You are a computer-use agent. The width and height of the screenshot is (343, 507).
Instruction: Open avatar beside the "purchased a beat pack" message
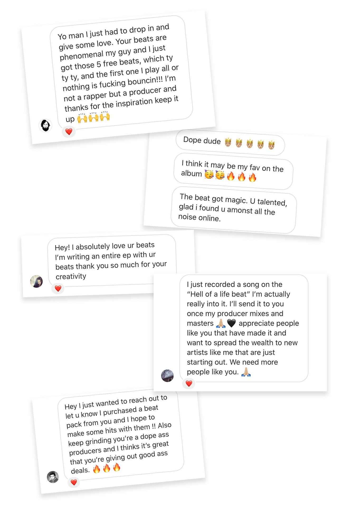click(53, 477)
